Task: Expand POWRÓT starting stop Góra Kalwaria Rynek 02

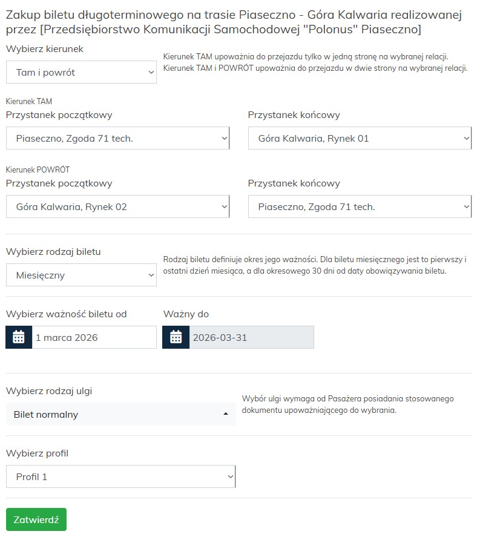Action: (117, 207)
